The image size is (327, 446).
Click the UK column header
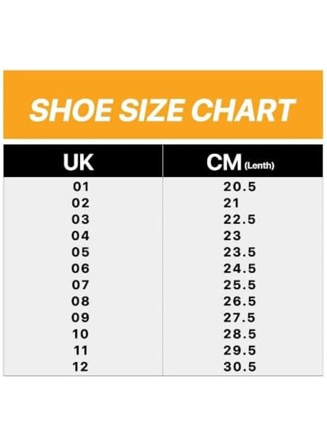[79, 162]
